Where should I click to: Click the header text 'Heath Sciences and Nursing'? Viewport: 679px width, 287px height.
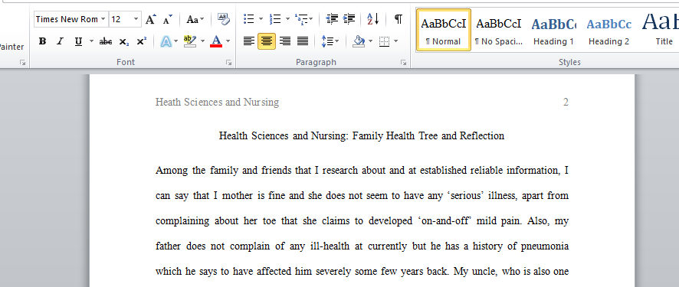(x=217, y=103)
